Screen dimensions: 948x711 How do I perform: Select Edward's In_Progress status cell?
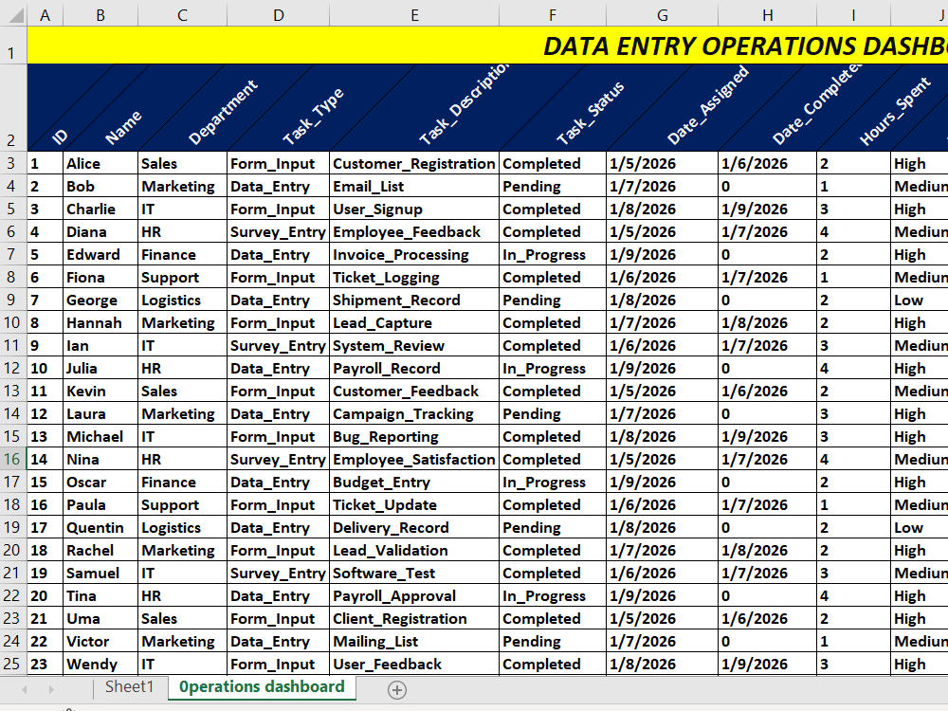(x=552, y=254)
